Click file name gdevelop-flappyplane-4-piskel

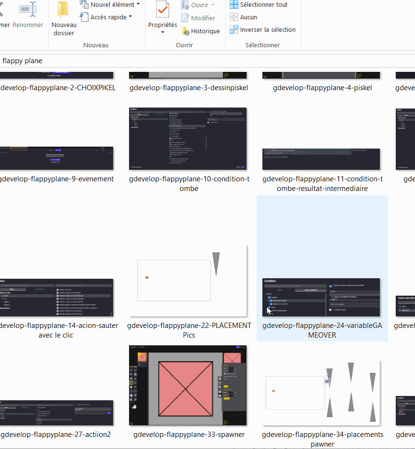tap(323, 88)
